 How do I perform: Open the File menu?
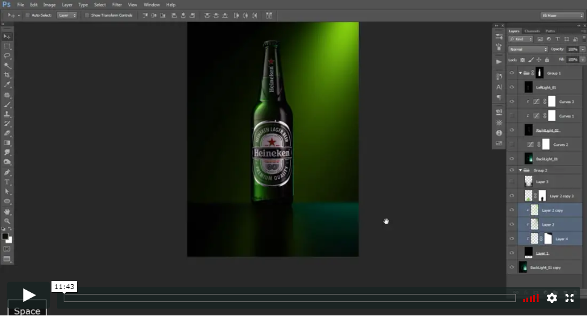click(x=21, y=5)
